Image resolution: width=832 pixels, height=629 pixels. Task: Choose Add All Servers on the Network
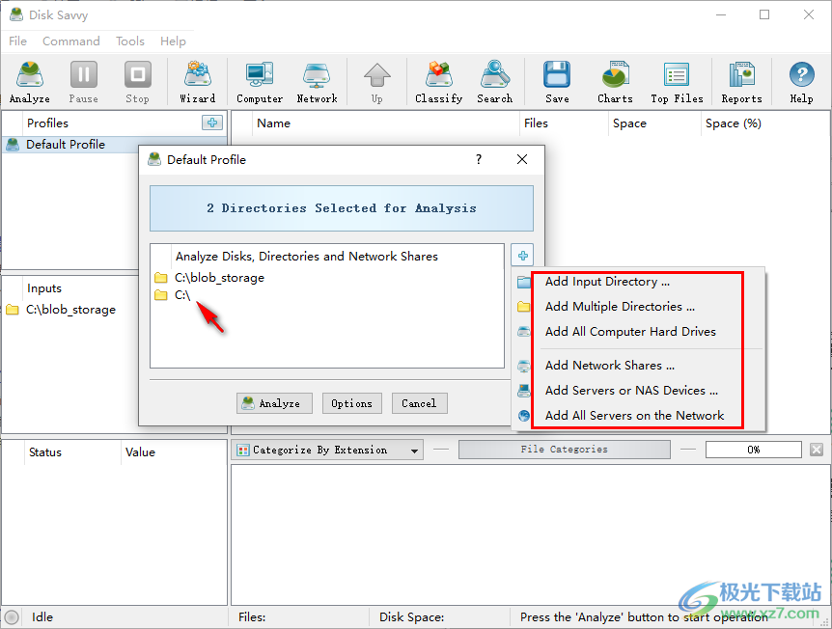(638, 415)
